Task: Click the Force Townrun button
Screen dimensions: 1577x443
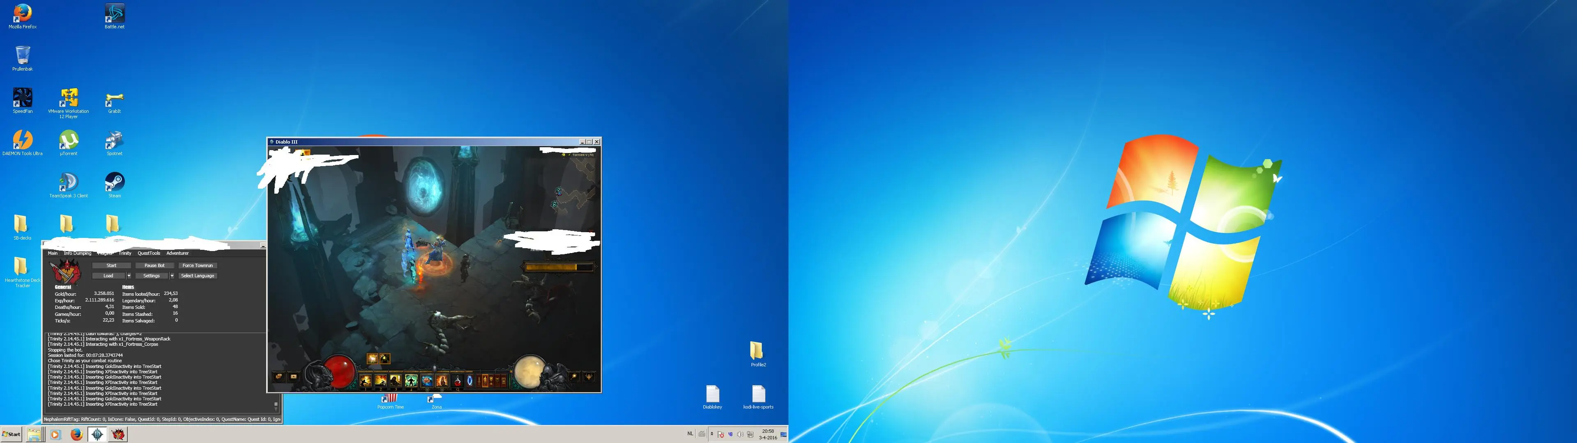Action: pyautogui.click(x=198, y=265)
